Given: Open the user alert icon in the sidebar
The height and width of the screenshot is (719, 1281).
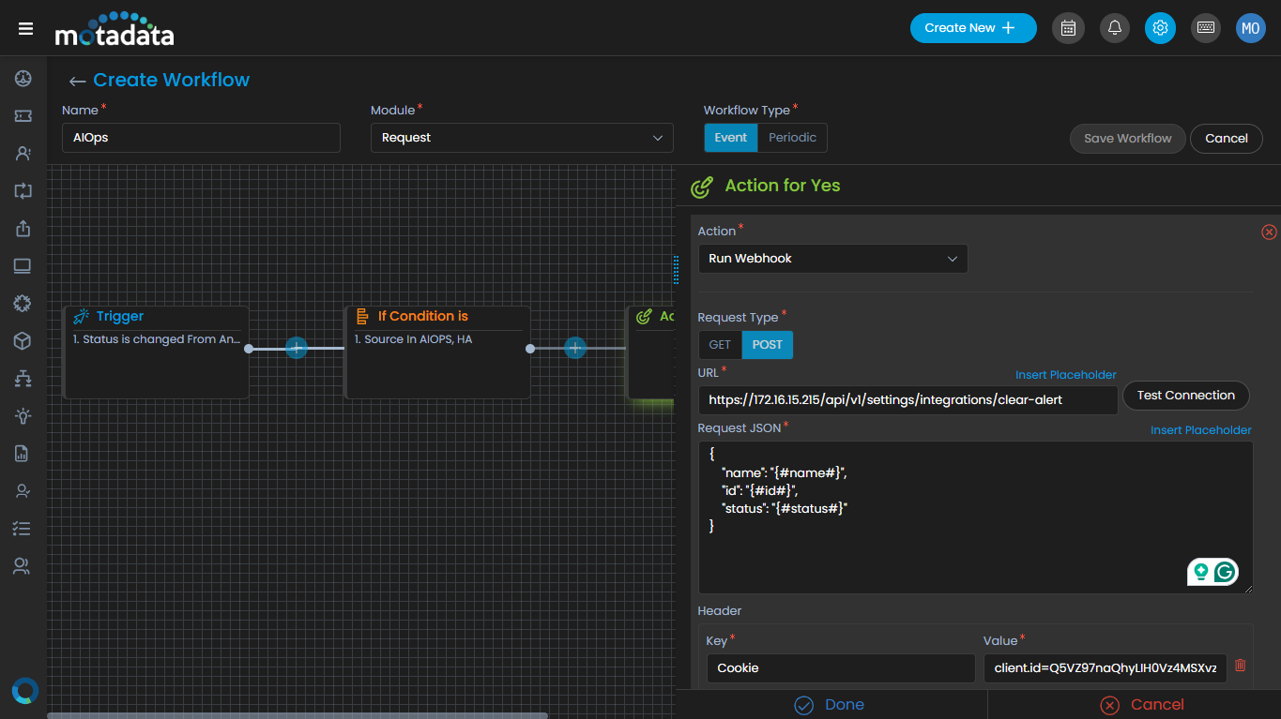Looking at the screenshot, I should pyautogui.click(x=23, y=154).
